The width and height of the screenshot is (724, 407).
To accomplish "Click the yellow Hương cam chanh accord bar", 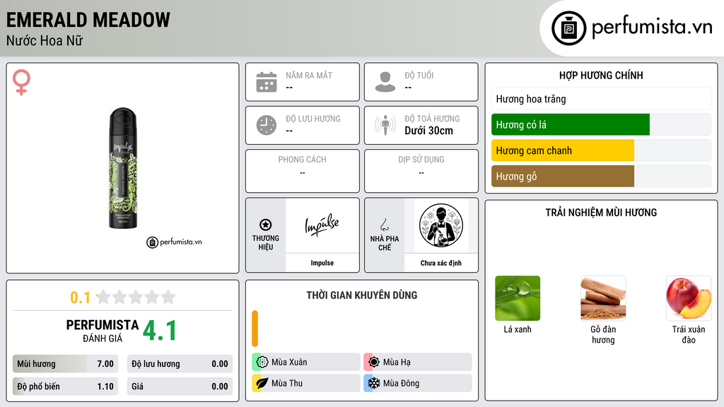I will tap(562, 151).
